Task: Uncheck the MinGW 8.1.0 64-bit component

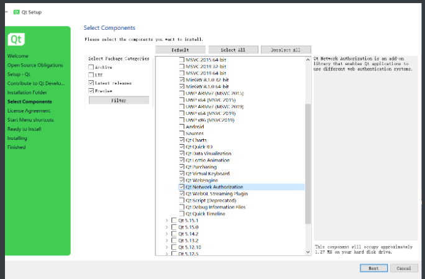Action: (x=182, y=86)
